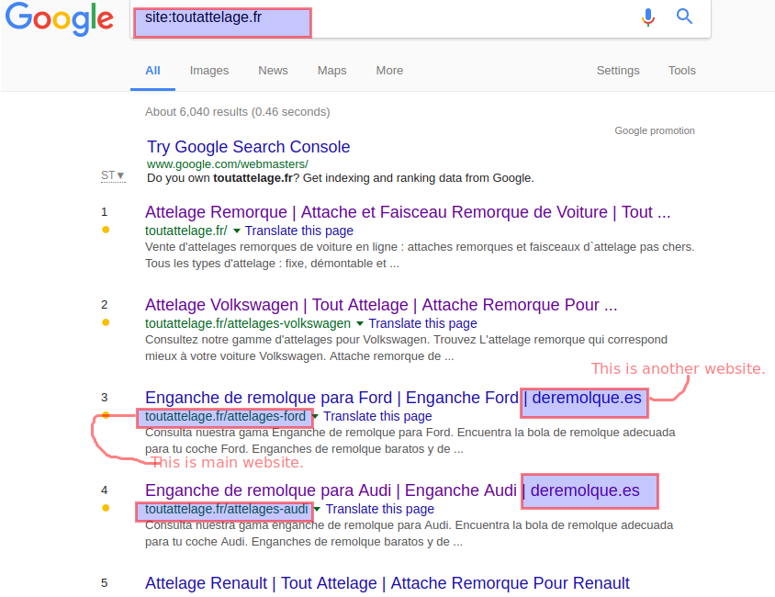Switch to the News tab

click(273, 71)
